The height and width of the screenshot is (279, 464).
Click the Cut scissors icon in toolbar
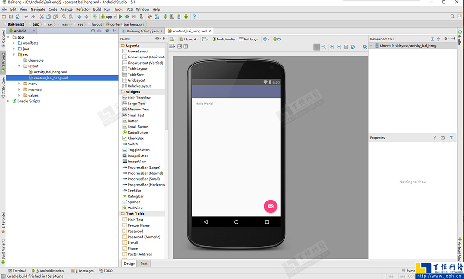point(41,17)
